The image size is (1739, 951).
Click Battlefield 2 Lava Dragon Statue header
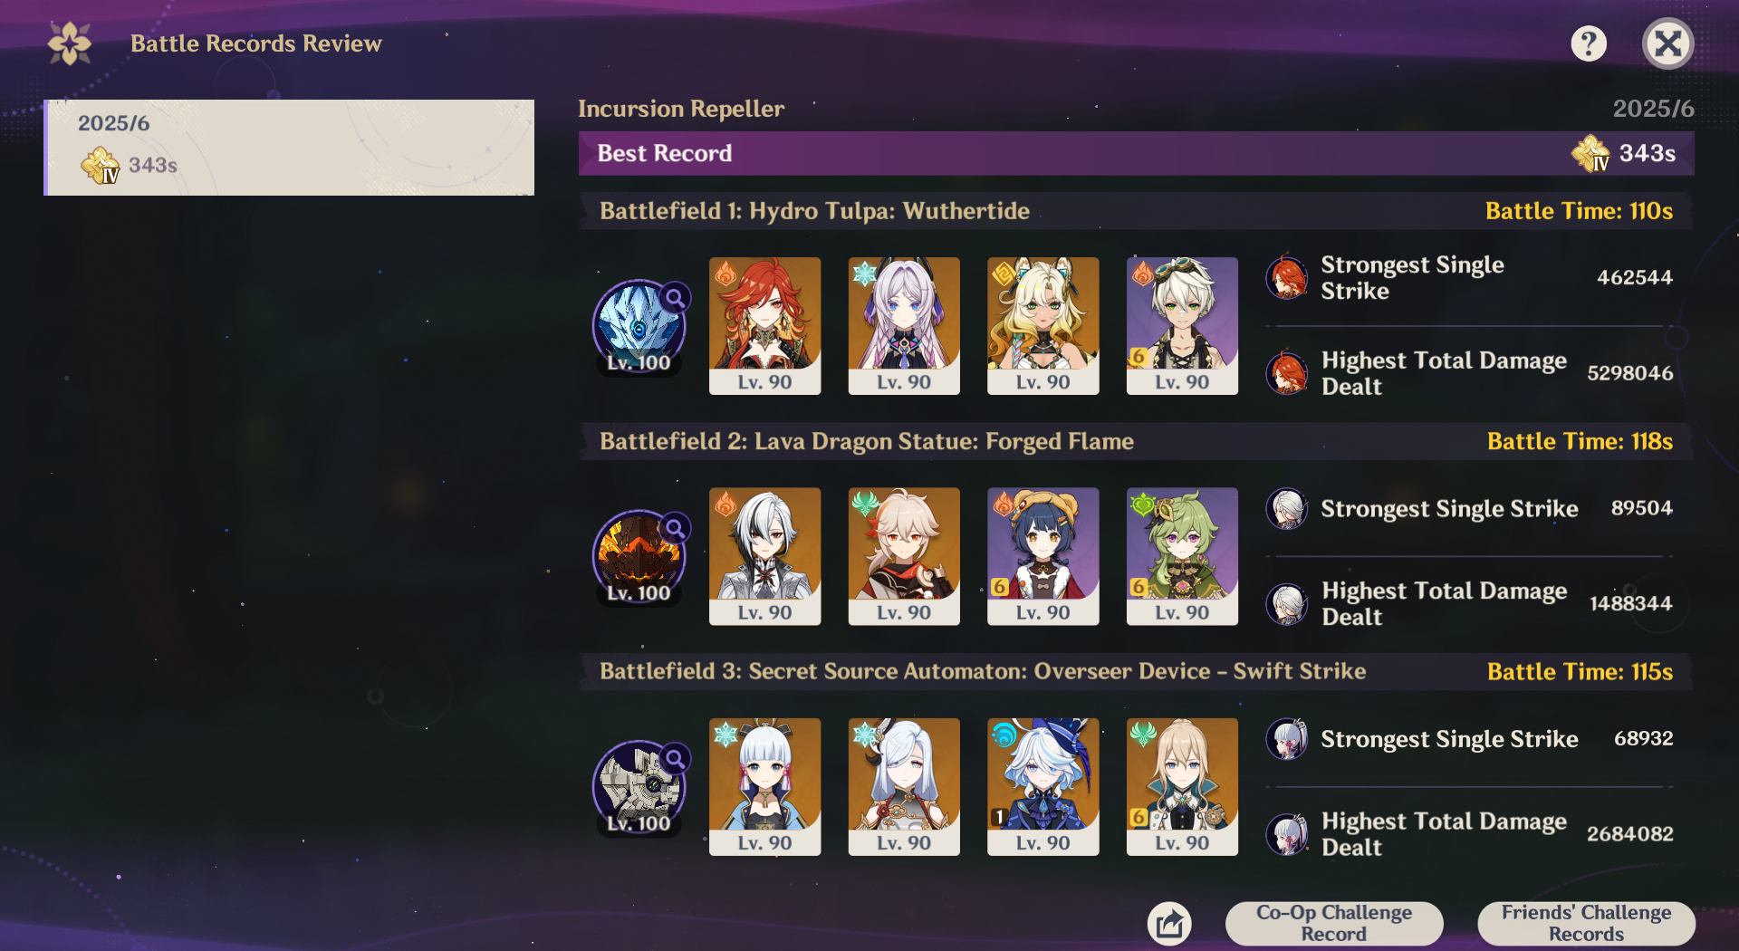1137,441
